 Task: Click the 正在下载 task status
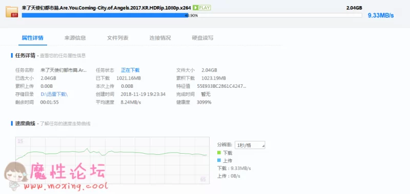pos(130,70)
